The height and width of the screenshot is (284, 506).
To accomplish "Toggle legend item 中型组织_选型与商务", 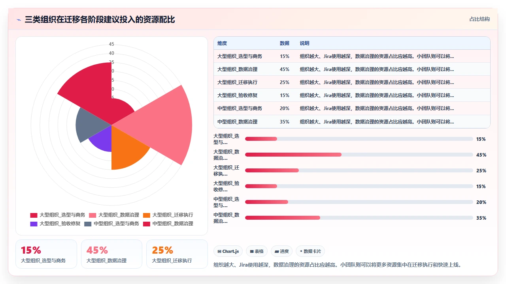I will click(x=112, y=224).
